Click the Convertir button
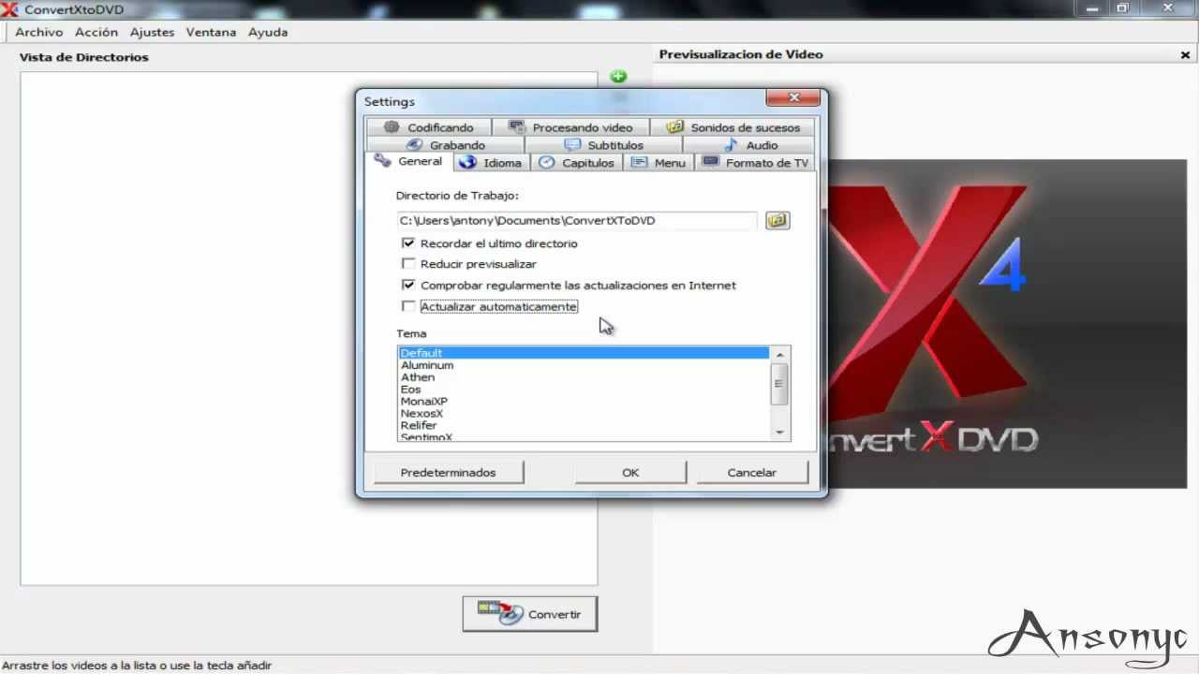Screen dimensions: 1199x674 tap(530, 614)
